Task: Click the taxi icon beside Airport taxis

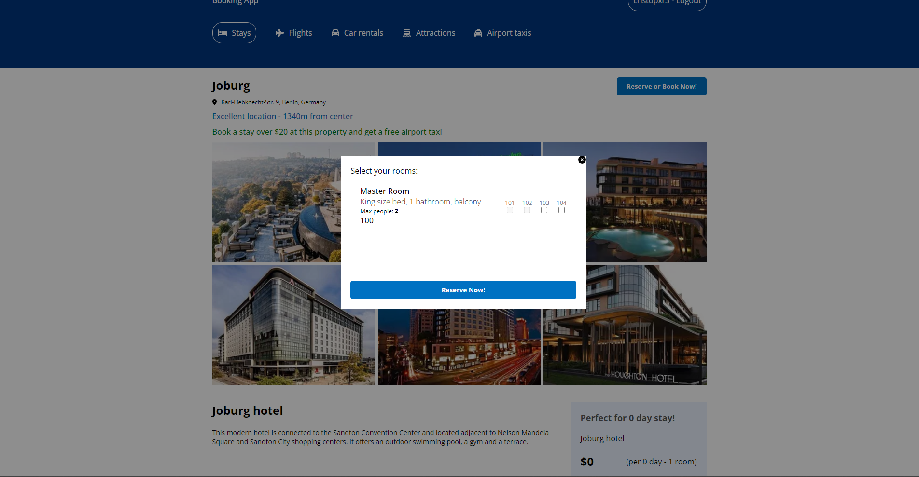Action: pyautogui.click(x=478, y=33)
